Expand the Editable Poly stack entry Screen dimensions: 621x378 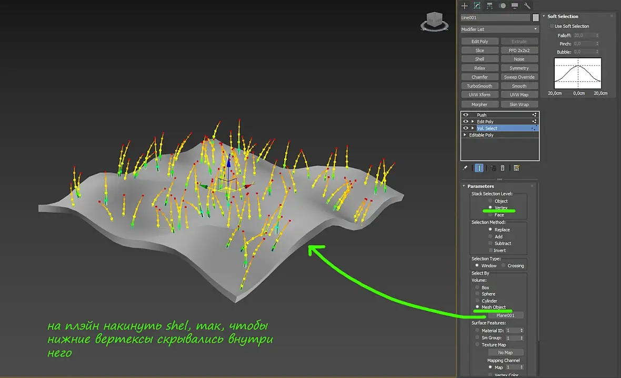click(x=465, y=135)
